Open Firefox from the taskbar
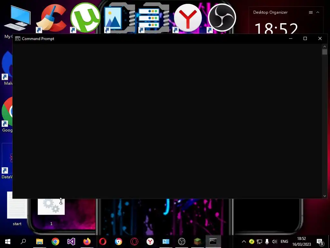This screenshot has width=330, height=248. [87, 242]
